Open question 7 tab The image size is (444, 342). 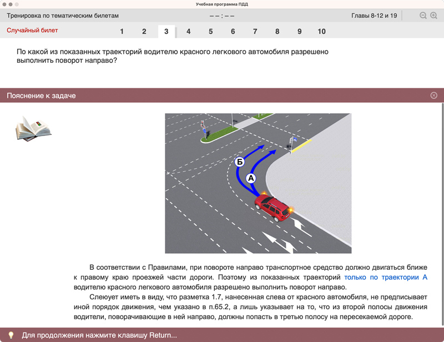click(x=255, y=32)
